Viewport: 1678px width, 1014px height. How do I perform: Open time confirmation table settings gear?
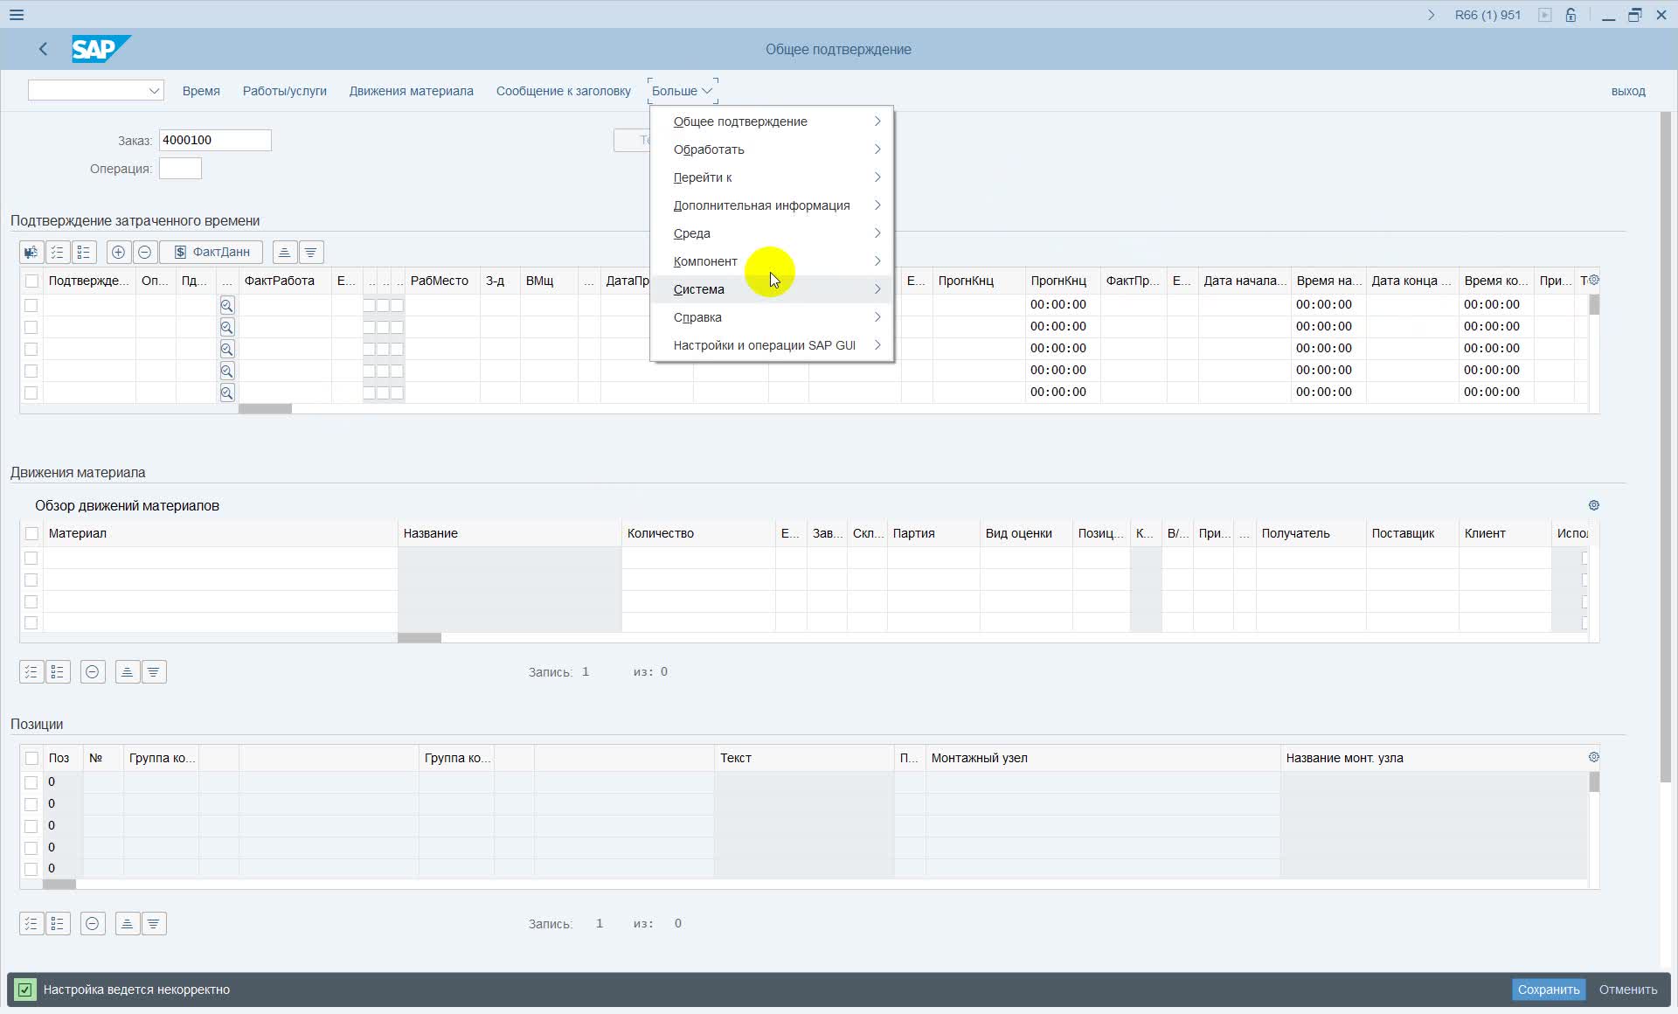point(1593,280)
